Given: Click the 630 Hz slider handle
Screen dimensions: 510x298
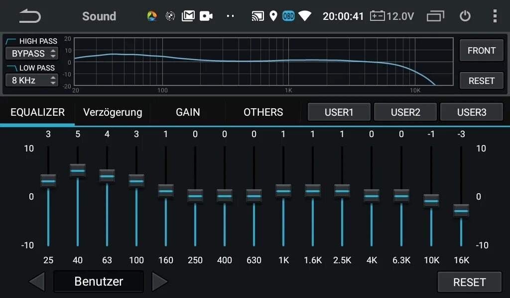Looking at the screenshot, I should click(x=254, y=196).
